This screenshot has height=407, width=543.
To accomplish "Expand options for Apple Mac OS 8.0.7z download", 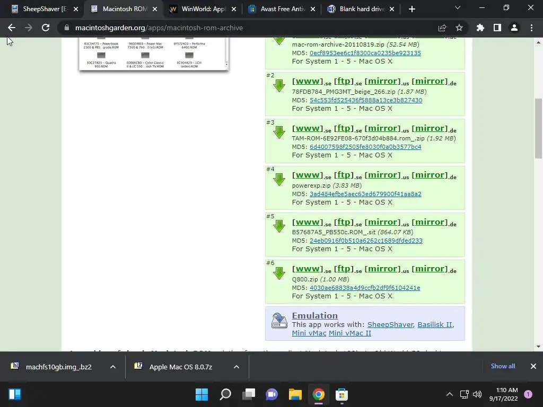I will pos(237,367).
